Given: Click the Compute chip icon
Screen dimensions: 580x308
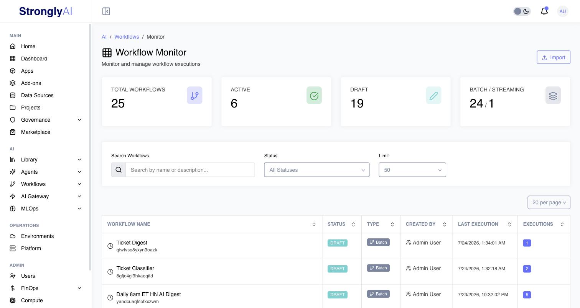Looking at the screenshot, I should pos(13,300).
